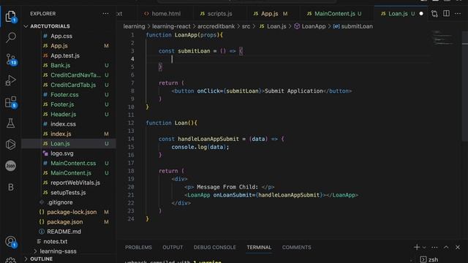Open the Extensions view
Viewport: 468px width, 263px height.
[x=11, y=102]
